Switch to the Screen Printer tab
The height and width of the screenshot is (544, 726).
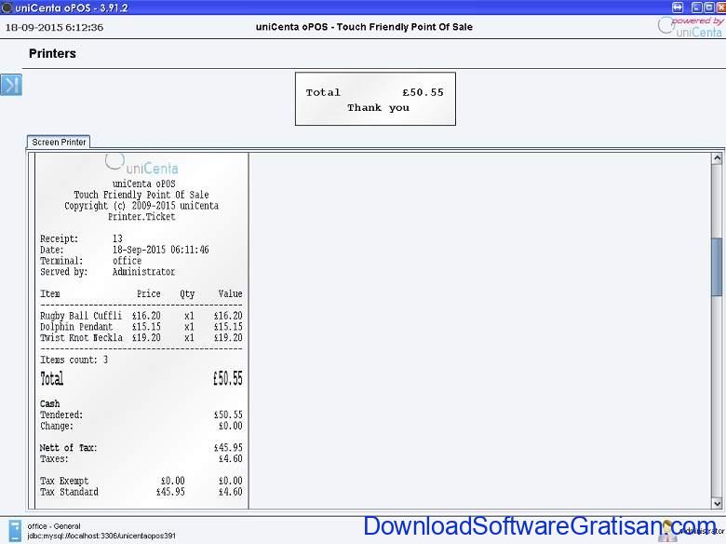tap(59, 143)
